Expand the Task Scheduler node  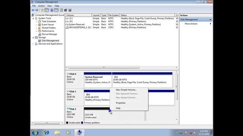36,22
